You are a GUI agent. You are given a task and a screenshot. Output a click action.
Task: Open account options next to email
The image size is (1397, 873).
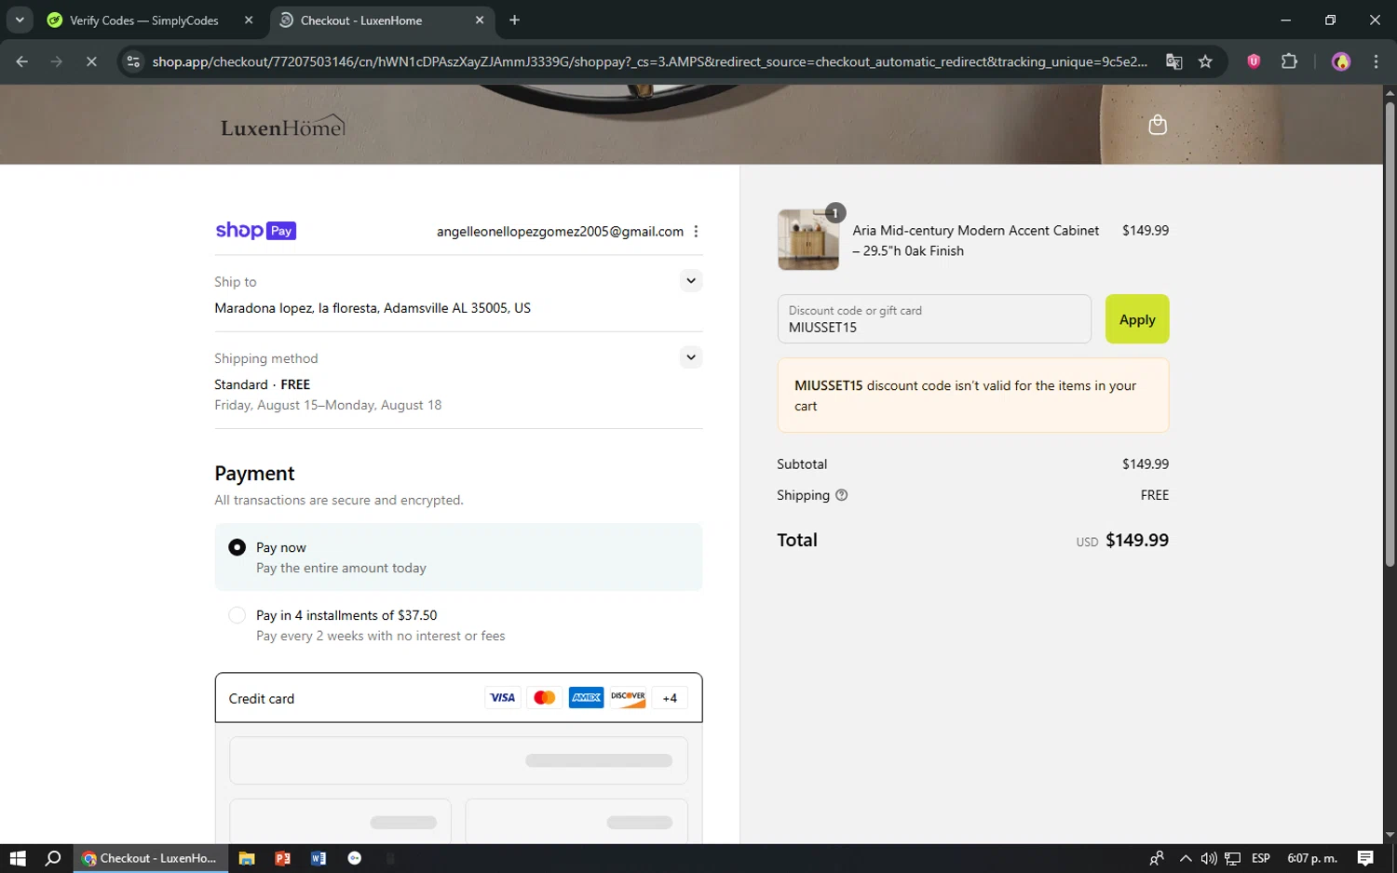(696, 232)
